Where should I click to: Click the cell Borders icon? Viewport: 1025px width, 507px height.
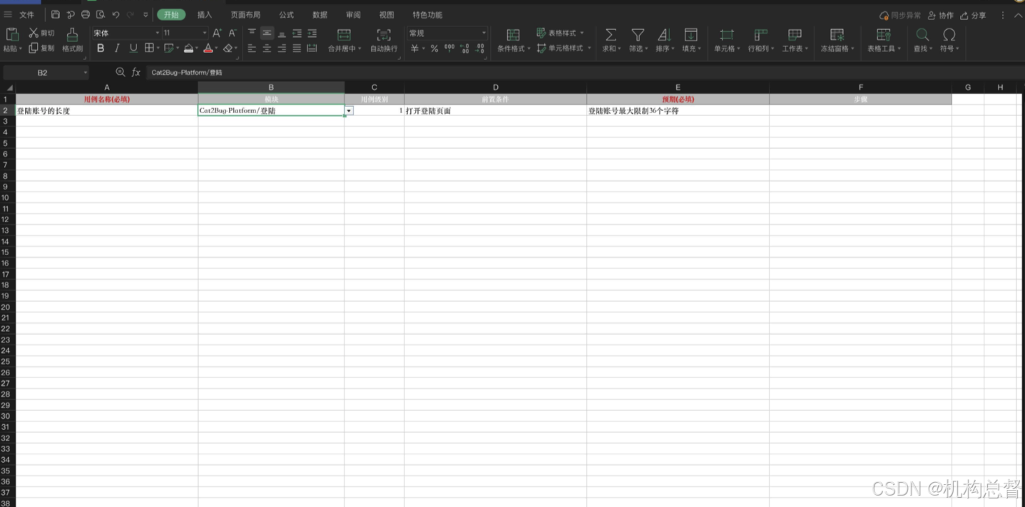[x=149, y=48]
